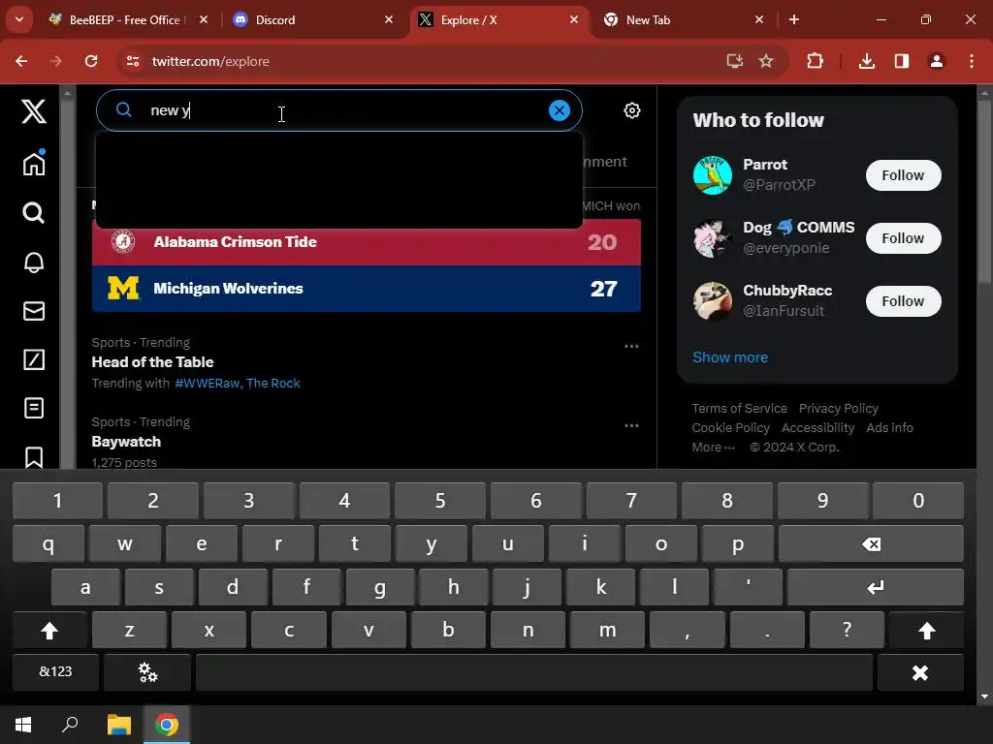Open the Chrome profile icon
Image resolution: width=993 pixels, height=744 pixels.
pos(936,61)
